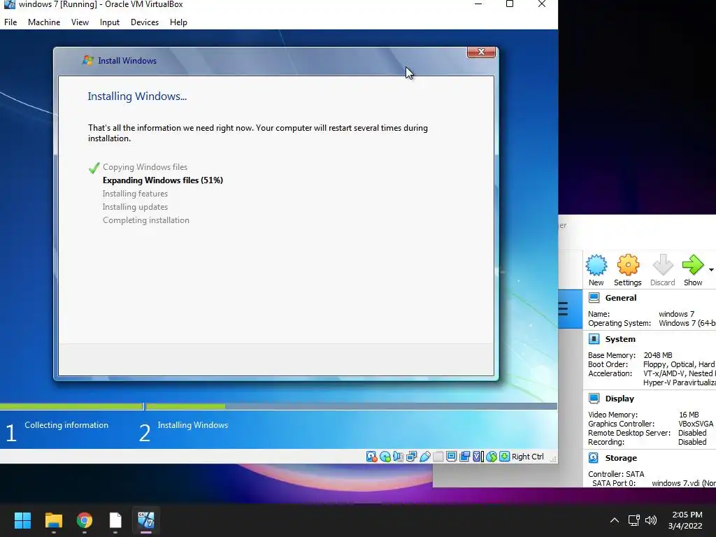This screenshot has height=537, width=716.
Task: Click the VirtualBox VM taskbar icon
Action: tap(146, 520)
